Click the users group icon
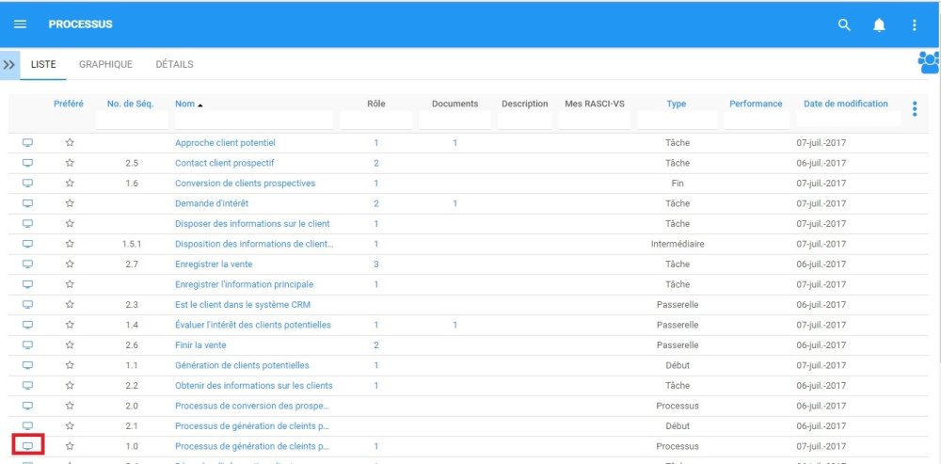Screen dimensions: 941x464 [x=928, y=63]
